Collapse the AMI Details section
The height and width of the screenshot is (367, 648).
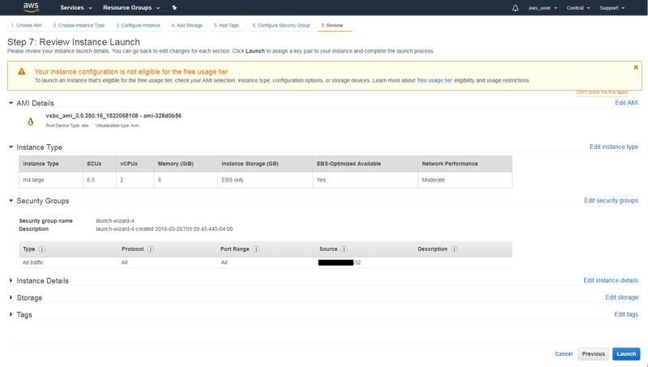click(x=11, y=104)
